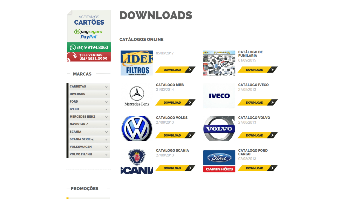Click the PagSeguro logo

88,32
